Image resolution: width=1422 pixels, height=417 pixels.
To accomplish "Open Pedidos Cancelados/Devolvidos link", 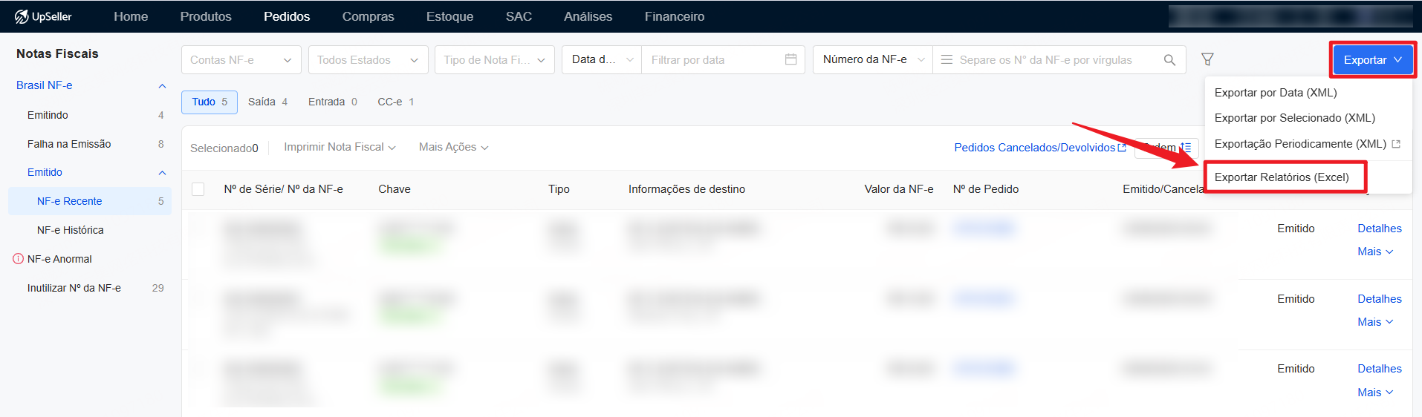I will pyautogui.click(x=1040, y=148).
